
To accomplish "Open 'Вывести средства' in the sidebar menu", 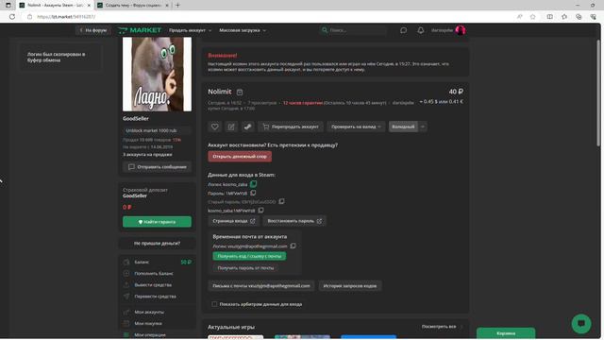I will 153,285.
